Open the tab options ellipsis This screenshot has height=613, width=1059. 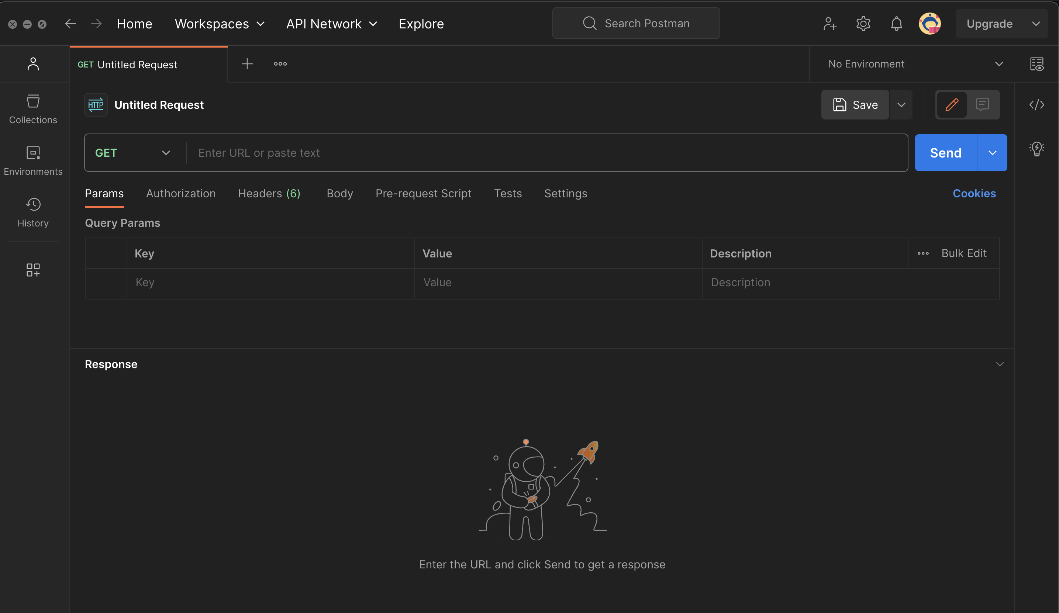pyautogui.click(x=280, y=64)
